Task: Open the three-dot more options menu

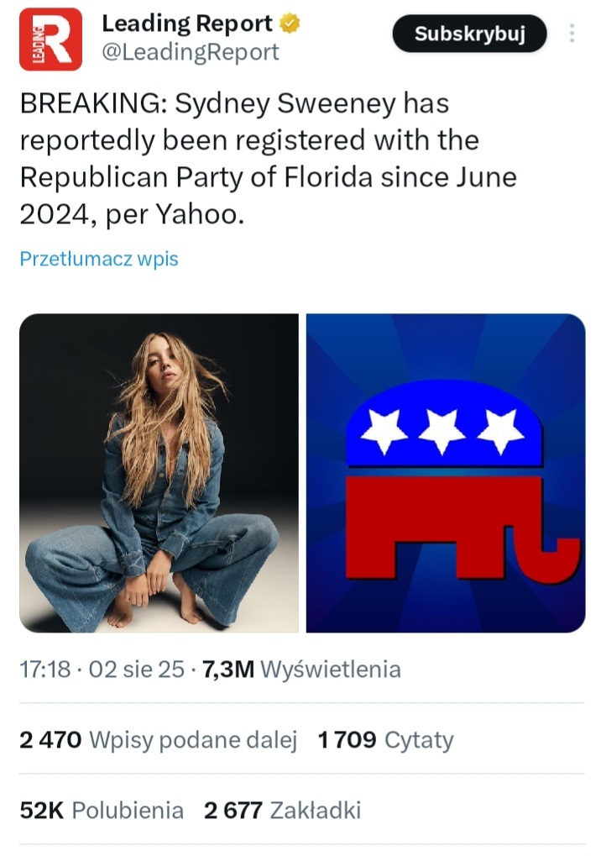Action: 572,34
